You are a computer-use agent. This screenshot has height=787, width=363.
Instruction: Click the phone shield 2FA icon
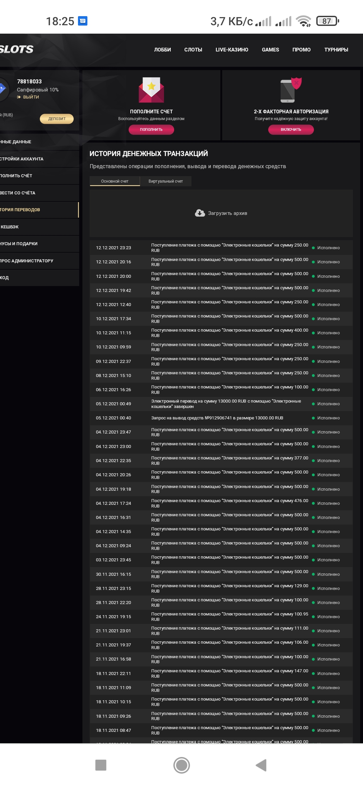[291, 90]
